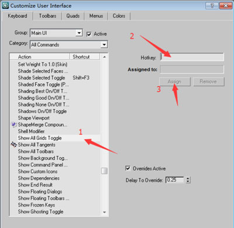Select the Show Custom Icons action
The height and width of the screenshot is (228, 234).
(37, 171)
